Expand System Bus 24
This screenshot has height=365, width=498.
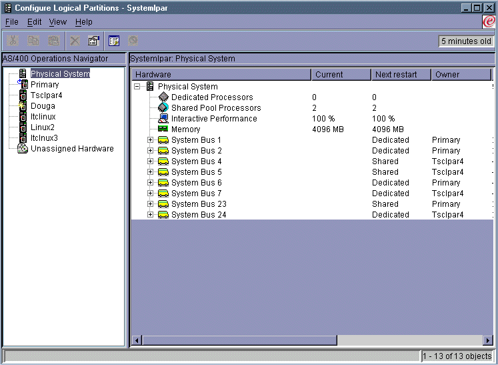150,215
